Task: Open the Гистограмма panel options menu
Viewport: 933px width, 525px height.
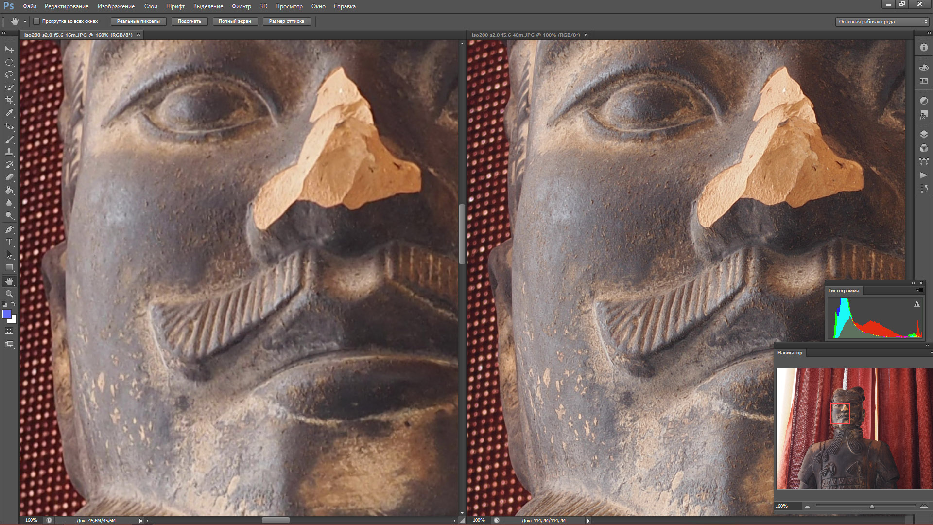Action: (x=919, y=291)
